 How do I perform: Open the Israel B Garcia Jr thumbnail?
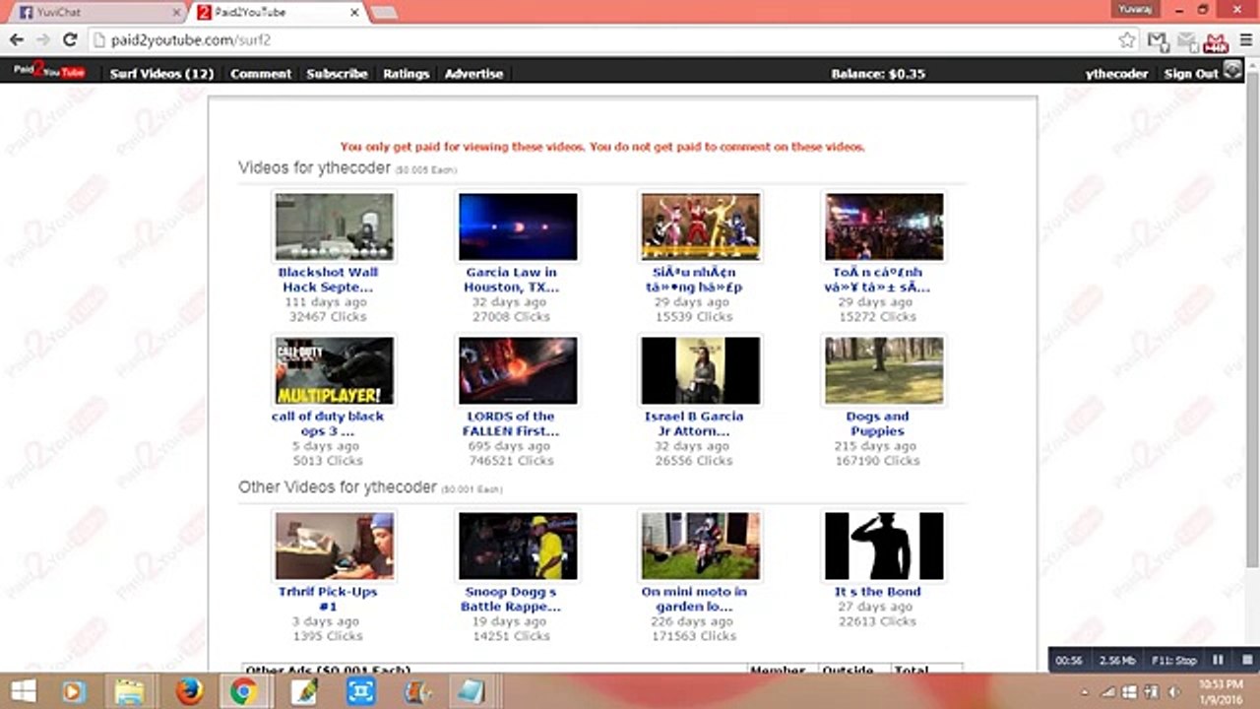[700, 370]
